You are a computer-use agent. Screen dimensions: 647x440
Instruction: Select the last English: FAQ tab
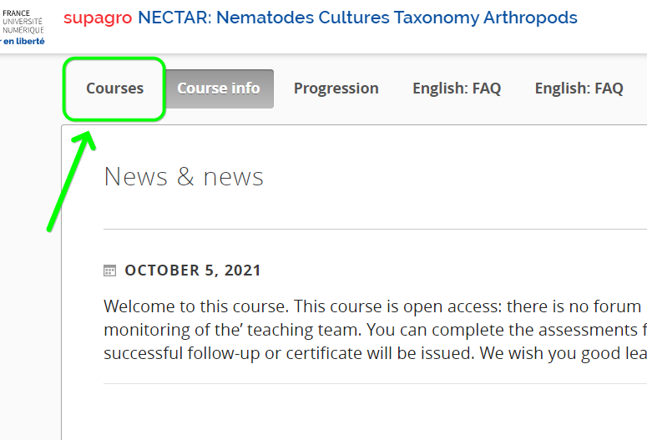[579, 89]
